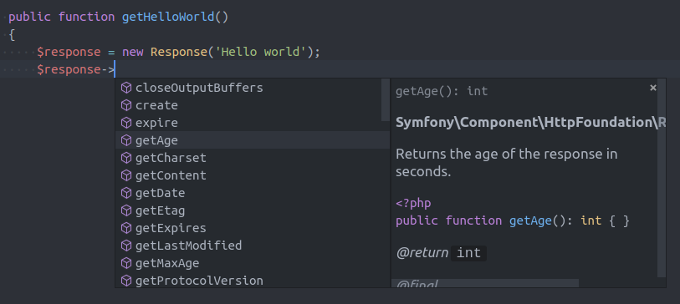The width and height of the screenshot is (680, 304).
Task: Click the cube icon next to getEtag
Action: [x=126, y=210]
